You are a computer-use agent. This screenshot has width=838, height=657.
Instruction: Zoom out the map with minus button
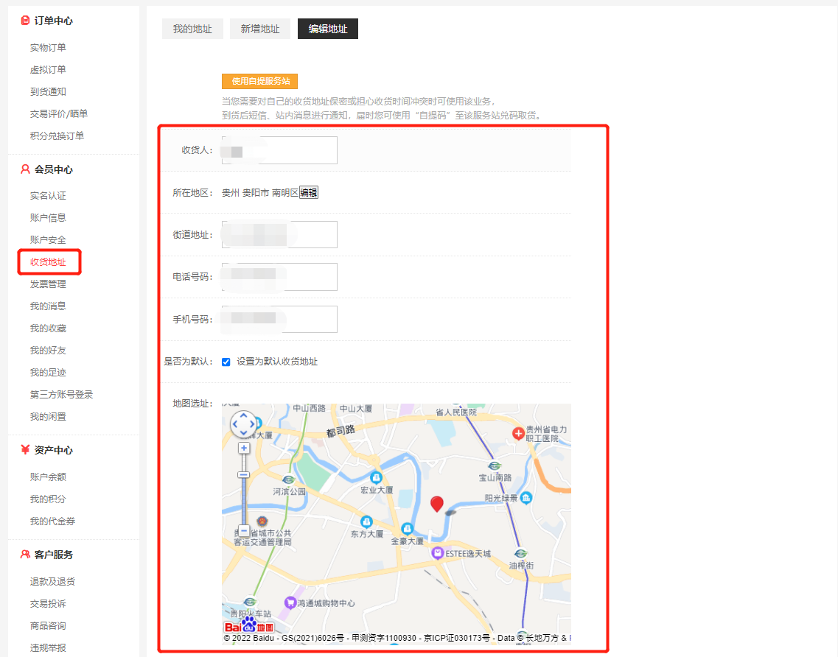(x=244, y=530)
